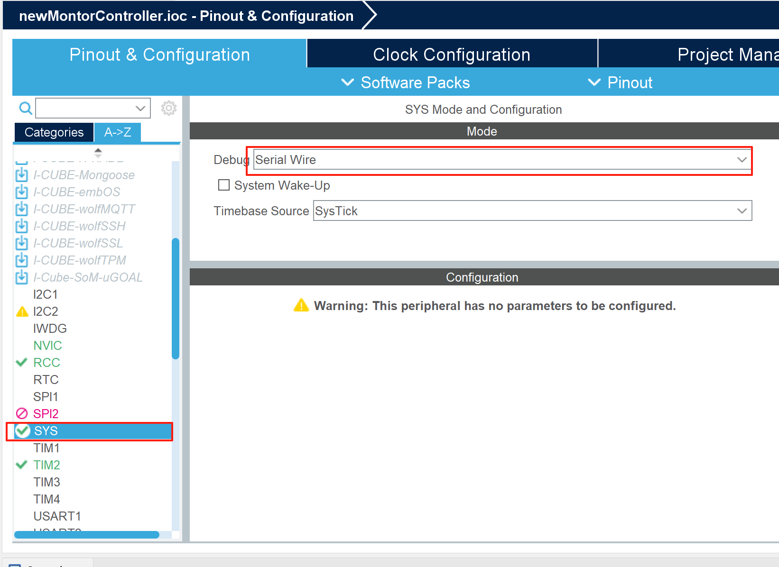This screenshot has height=567, width=779.
Task: Select SPI1 in the peripheral list
Action: (46, 397)
